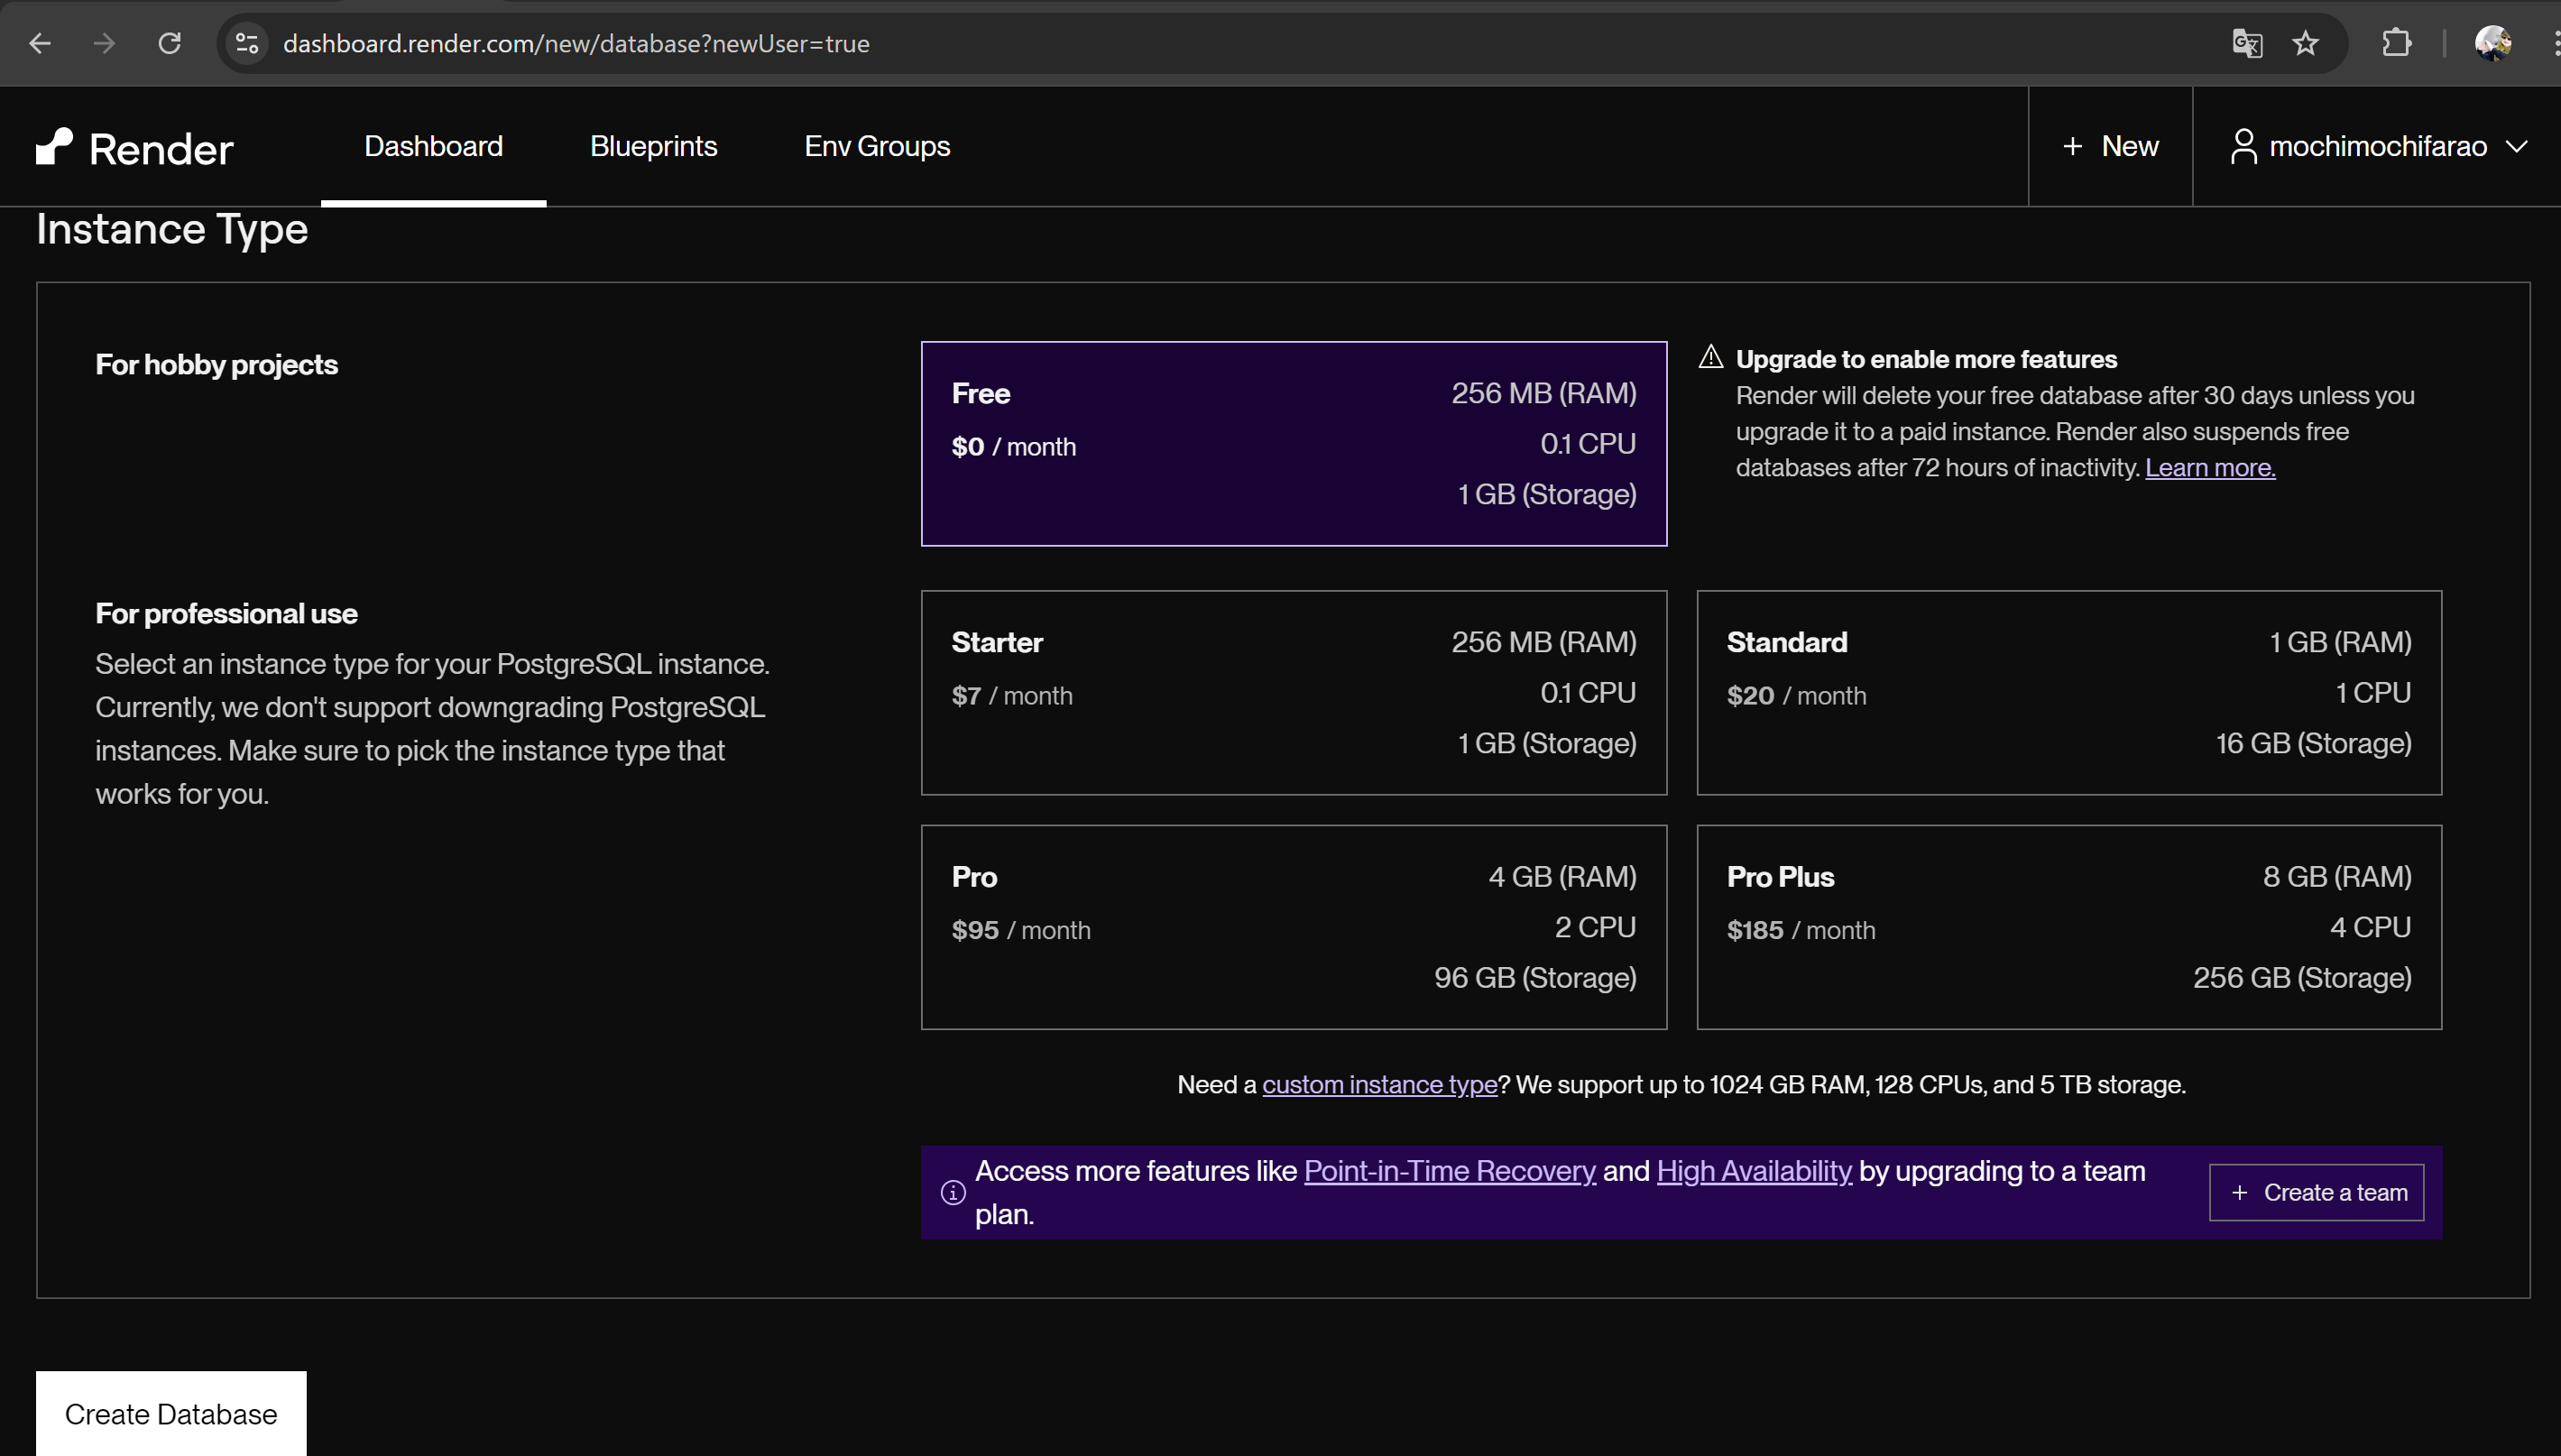Open the browser extensions puzzle icon
2561x1456 pixels.
2396,43
